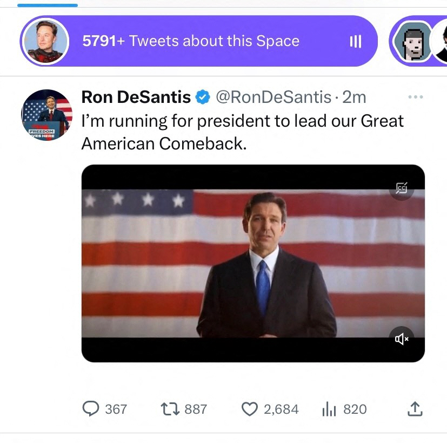Image resolution: width=447 pixels, height=443 pixels.
Task: Tap the 367 reply count number
Action: (x=116, y=409)
